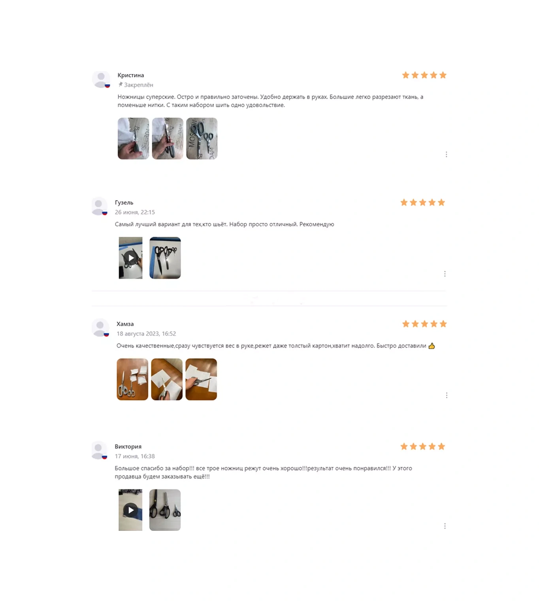539x602 pixels.
Task: Open three-dot menu on Хамза's review
Action: (x=447, y=395)
